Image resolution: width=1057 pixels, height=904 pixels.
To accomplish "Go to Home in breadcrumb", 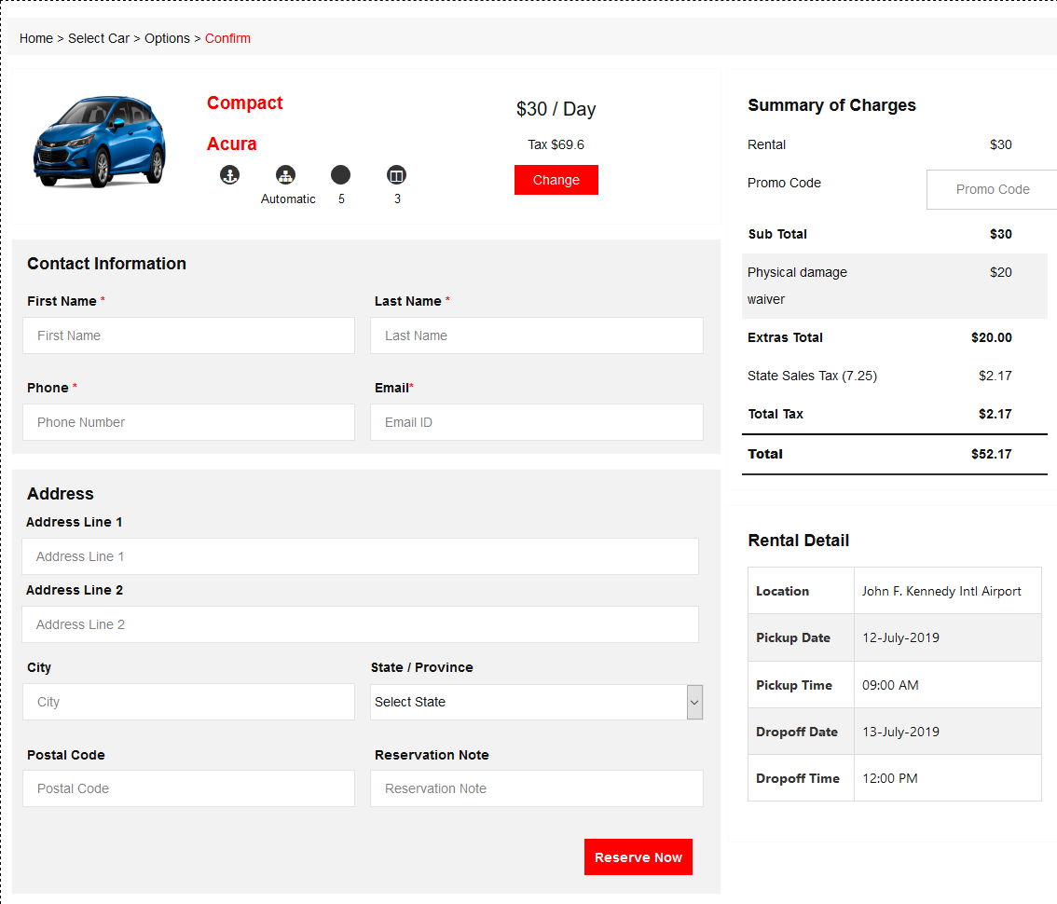I will pyautogui.click(x=35, y=38).
